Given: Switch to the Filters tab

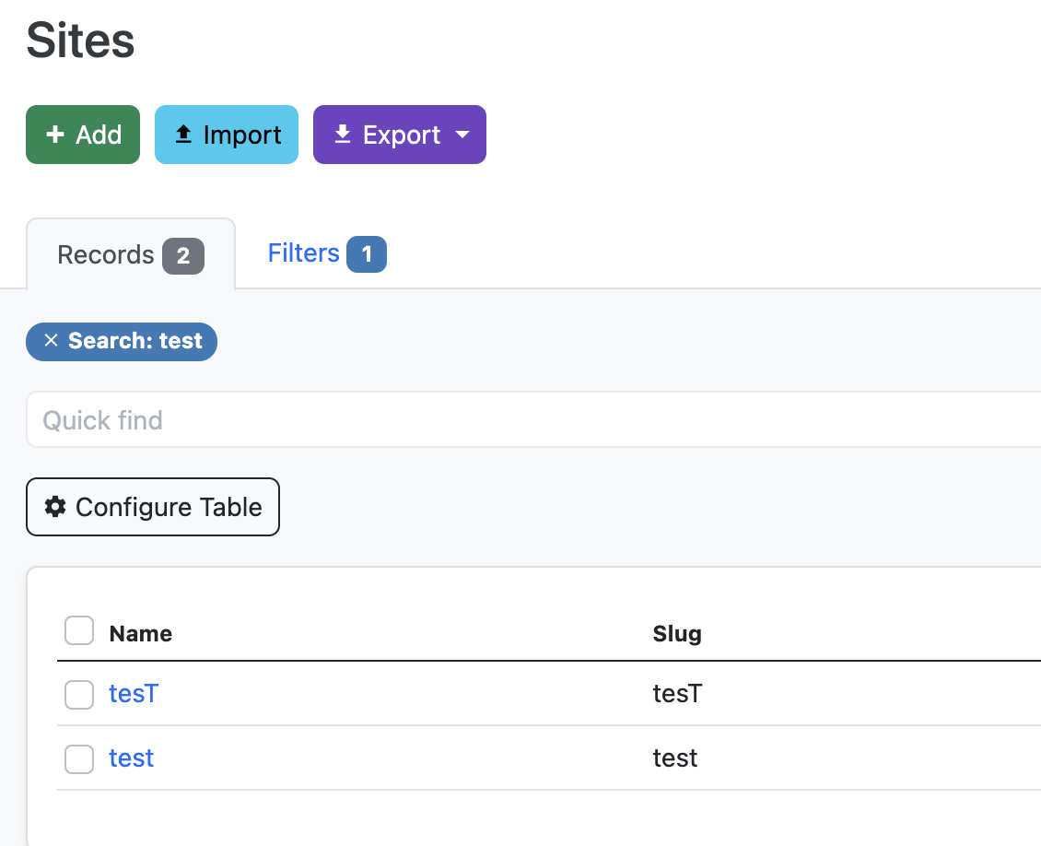Looking at the screenshot, I should pos(304,253).
